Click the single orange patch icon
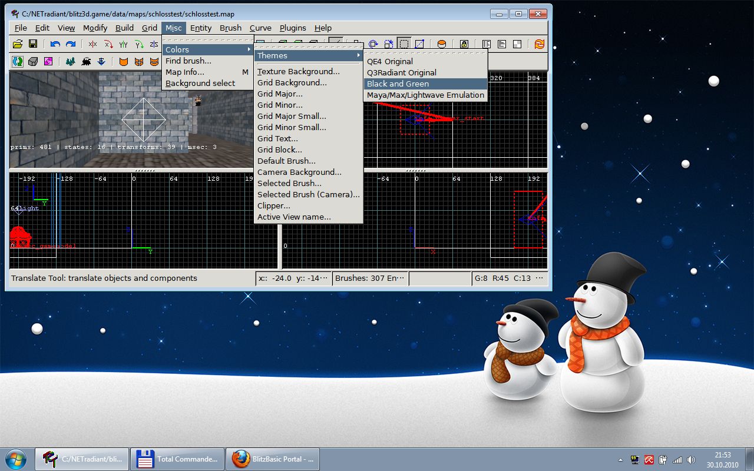This screenshot has width=754, height=471. coord(124,61)
